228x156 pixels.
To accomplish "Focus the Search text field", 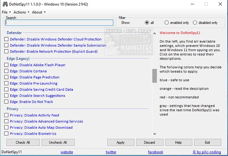I will tap(59, 23).
